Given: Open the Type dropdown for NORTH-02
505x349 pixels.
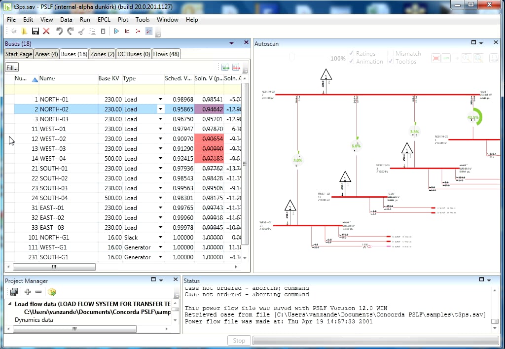Looking at the screenshot, I should click(160, 109).
